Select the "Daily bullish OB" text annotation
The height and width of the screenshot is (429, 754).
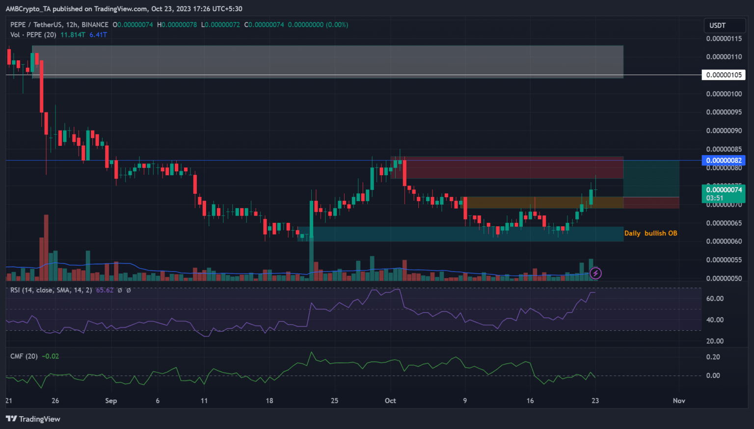[650, 233]
